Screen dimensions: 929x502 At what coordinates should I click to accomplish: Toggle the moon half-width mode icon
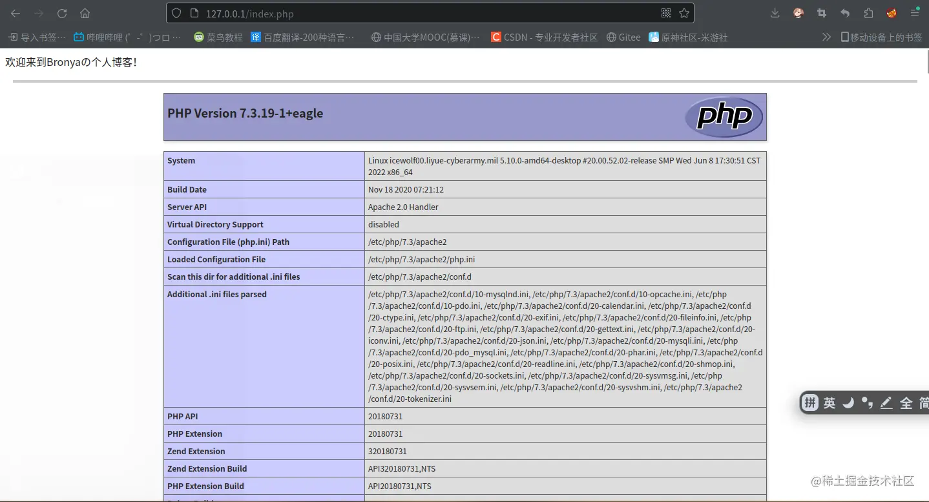[848, 403]
